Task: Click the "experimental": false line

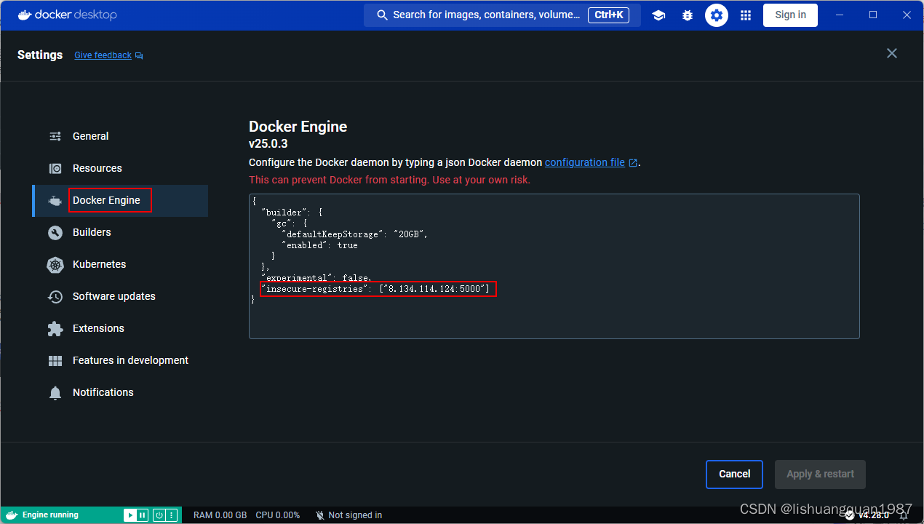Action: click(316, 278)
